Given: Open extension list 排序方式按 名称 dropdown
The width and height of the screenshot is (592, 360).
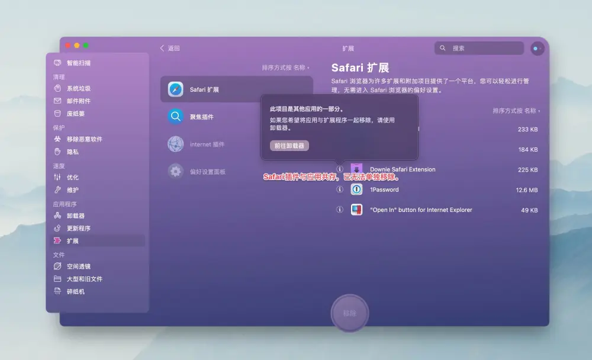Looking at the screenshot, I should 516,111.
